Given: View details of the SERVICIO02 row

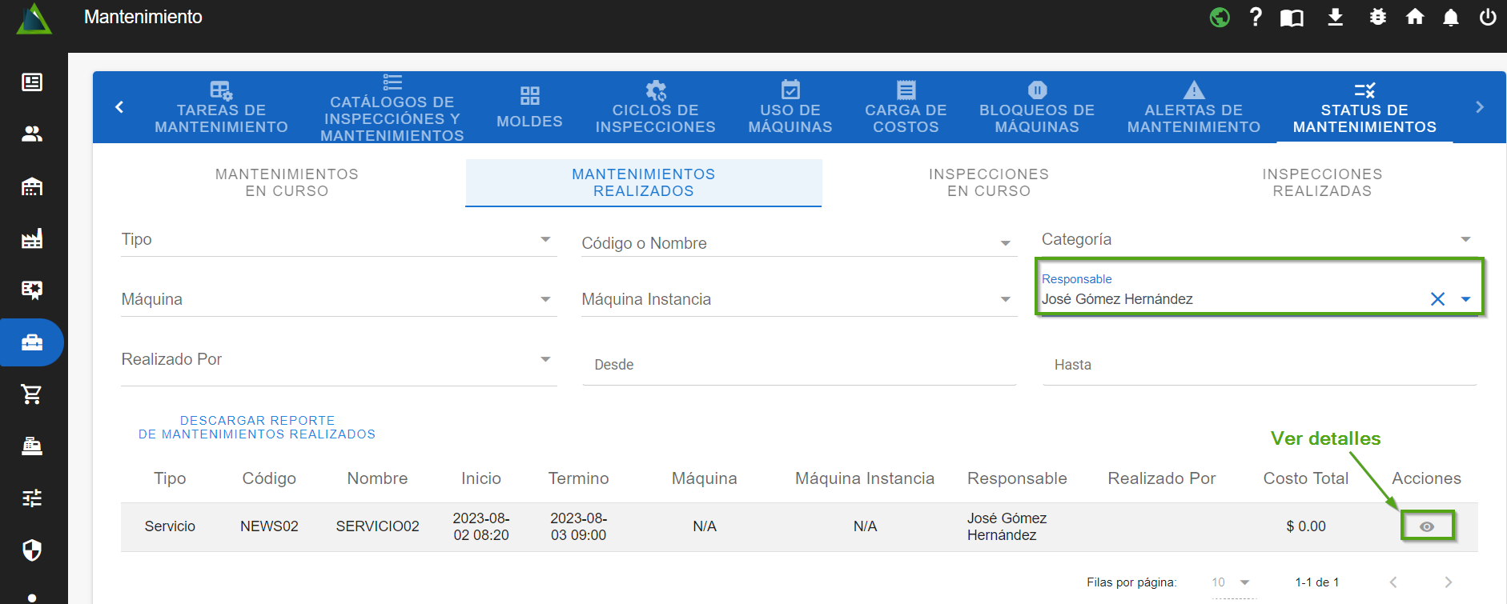Looking at the screenshot, I should click(x=1426, y=526).
